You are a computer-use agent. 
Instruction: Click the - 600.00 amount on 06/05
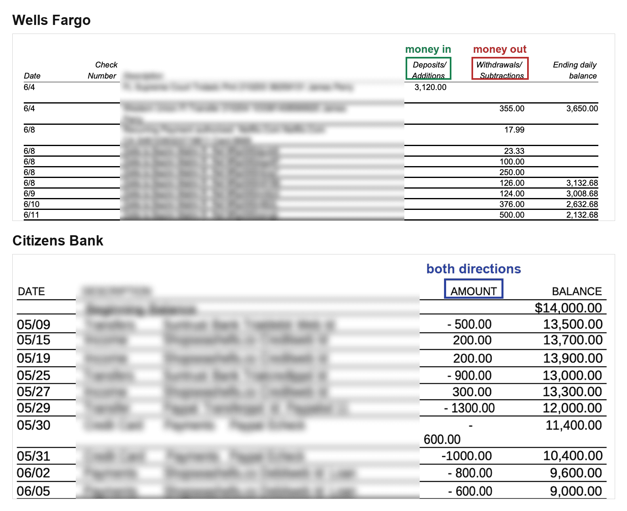(470, 491)
